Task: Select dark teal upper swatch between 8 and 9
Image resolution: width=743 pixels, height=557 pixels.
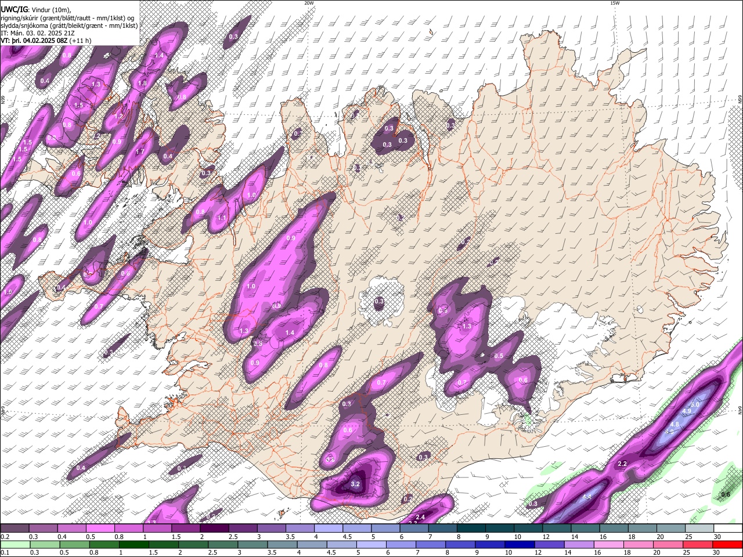Action: pyautogui.click(x=472, y=529)
